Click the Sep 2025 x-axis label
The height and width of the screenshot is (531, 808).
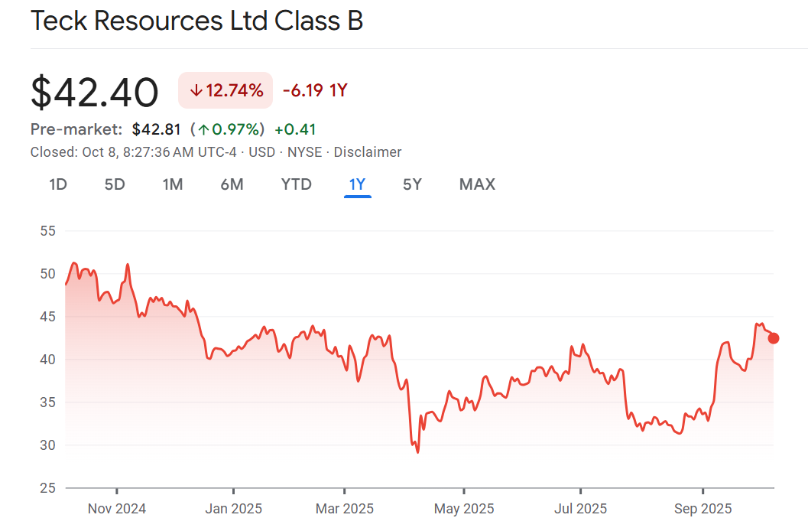[x=703, y=509]
